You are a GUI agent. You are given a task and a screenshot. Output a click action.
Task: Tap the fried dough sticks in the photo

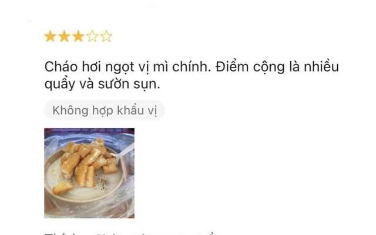(x=85, y=163)
